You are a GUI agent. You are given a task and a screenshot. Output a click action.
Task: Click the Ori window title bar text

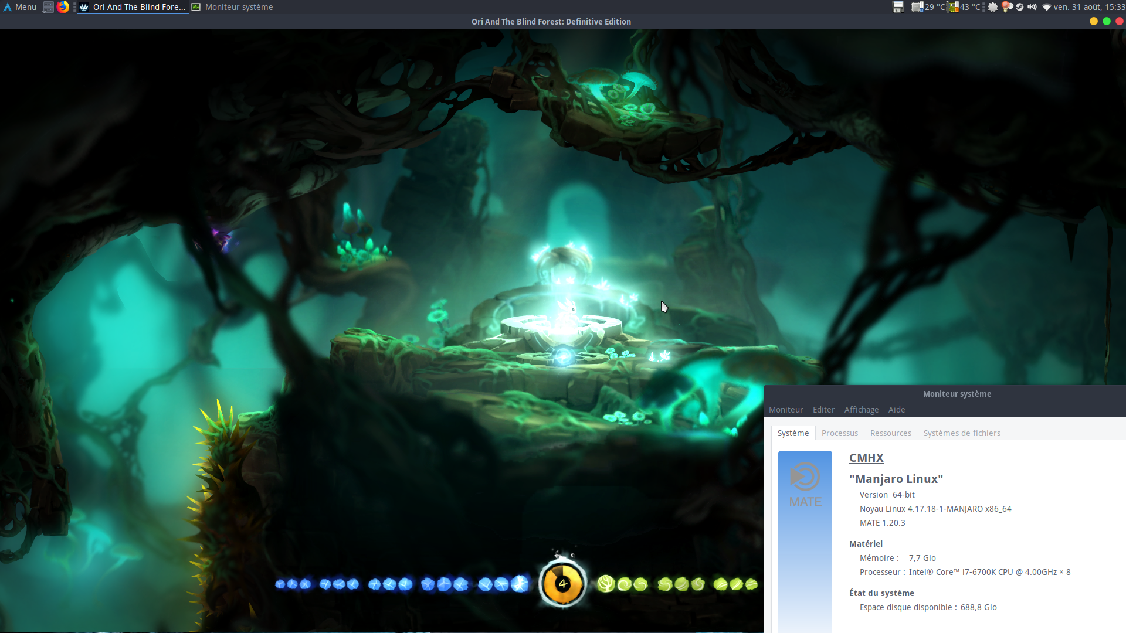tap(551, 22)
